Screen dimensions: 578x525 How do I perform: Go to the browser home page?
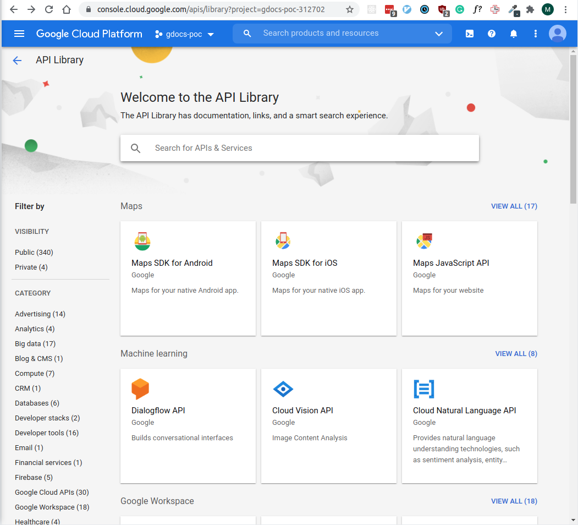tap(67, 9)
